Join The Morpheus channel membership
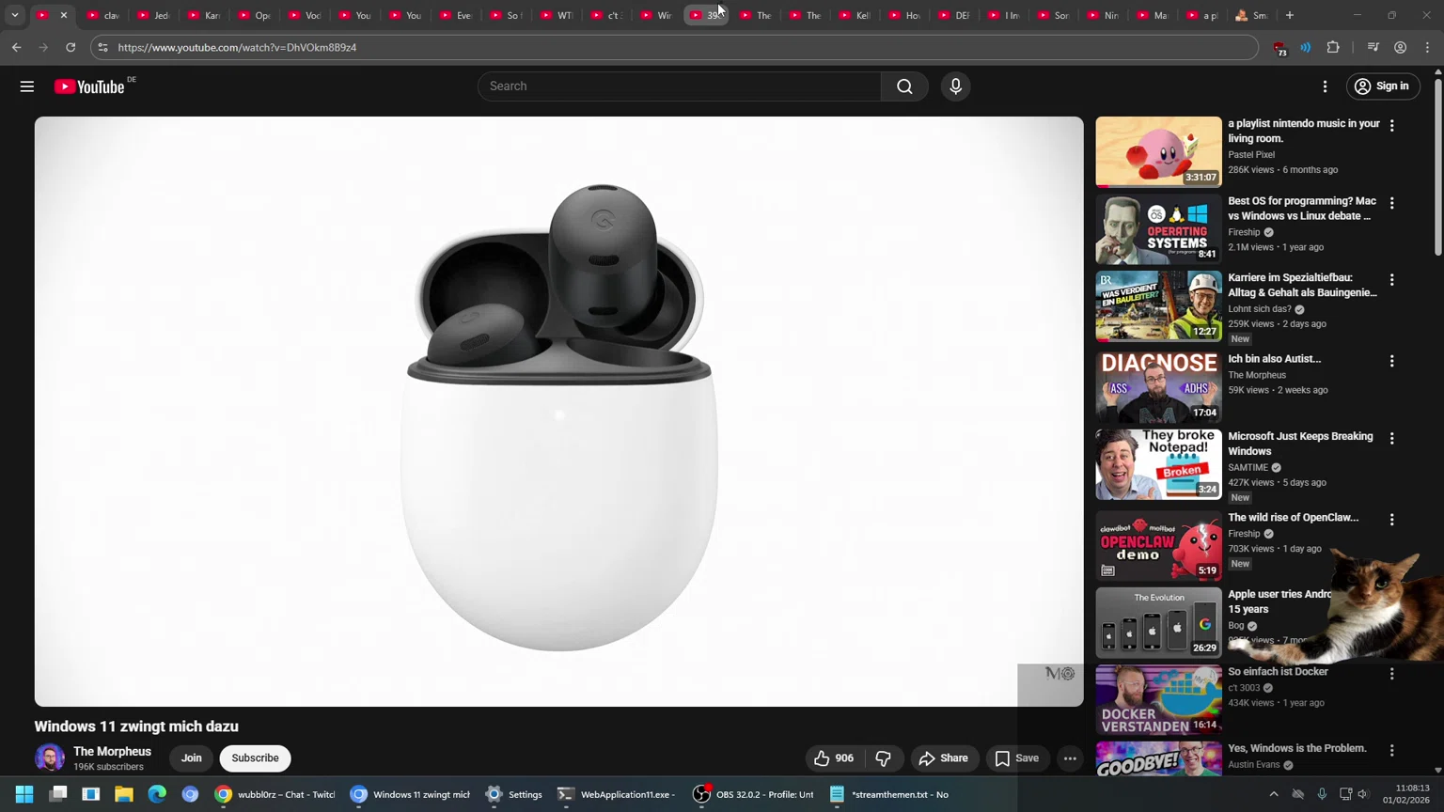 click(x=191, y=758)
